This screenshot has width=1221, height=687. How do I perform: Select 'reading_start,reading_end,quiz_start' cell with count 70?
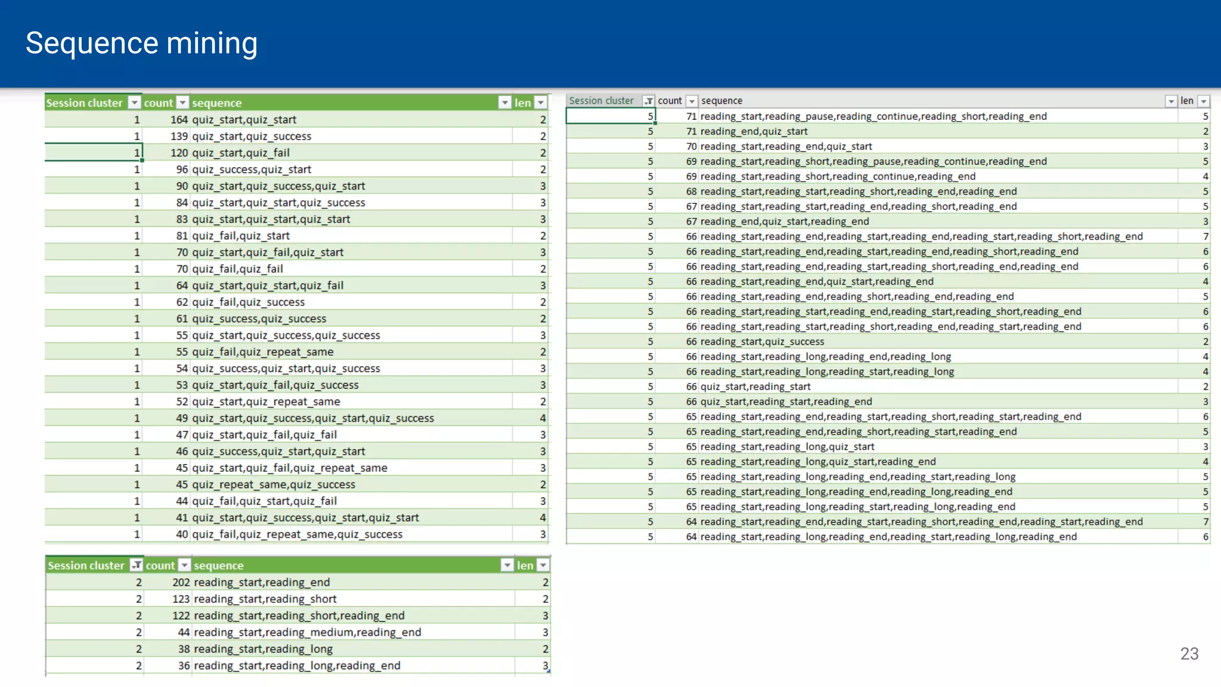pyautogui.click(x=938, y=146)
